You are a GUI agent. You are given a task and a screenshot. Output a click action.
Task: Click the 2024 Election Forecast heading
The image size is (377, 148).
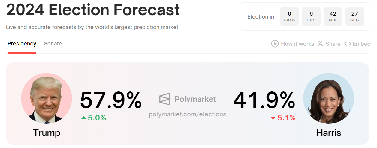[x=93, y=10]
